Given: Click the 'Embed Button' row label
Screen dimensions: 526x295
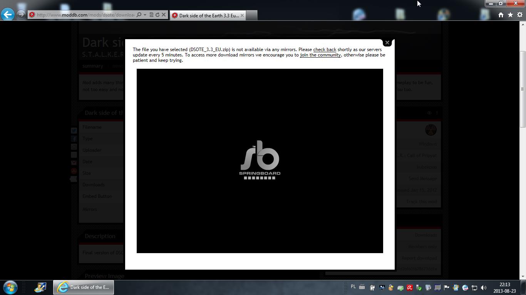Looking at the screenshot, I should pos(97,196).
